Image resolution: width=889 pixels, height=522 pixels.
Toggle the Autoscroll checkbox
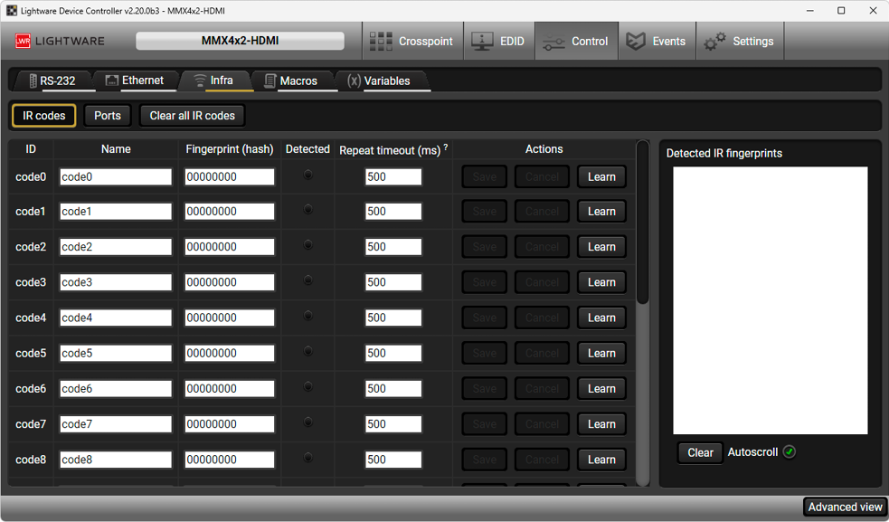790,452
